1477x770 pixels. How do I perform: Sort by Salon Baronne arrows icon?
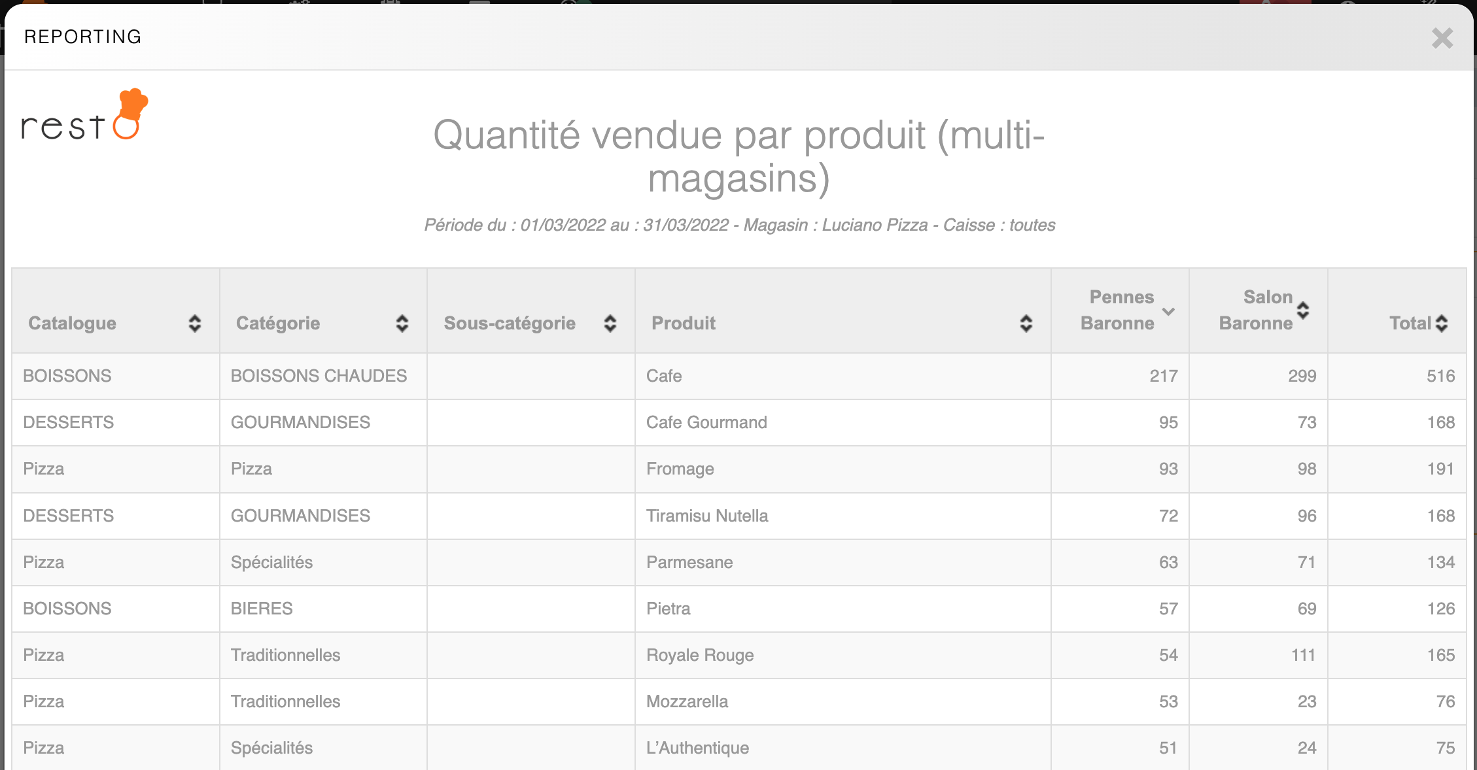(1302, 310)
